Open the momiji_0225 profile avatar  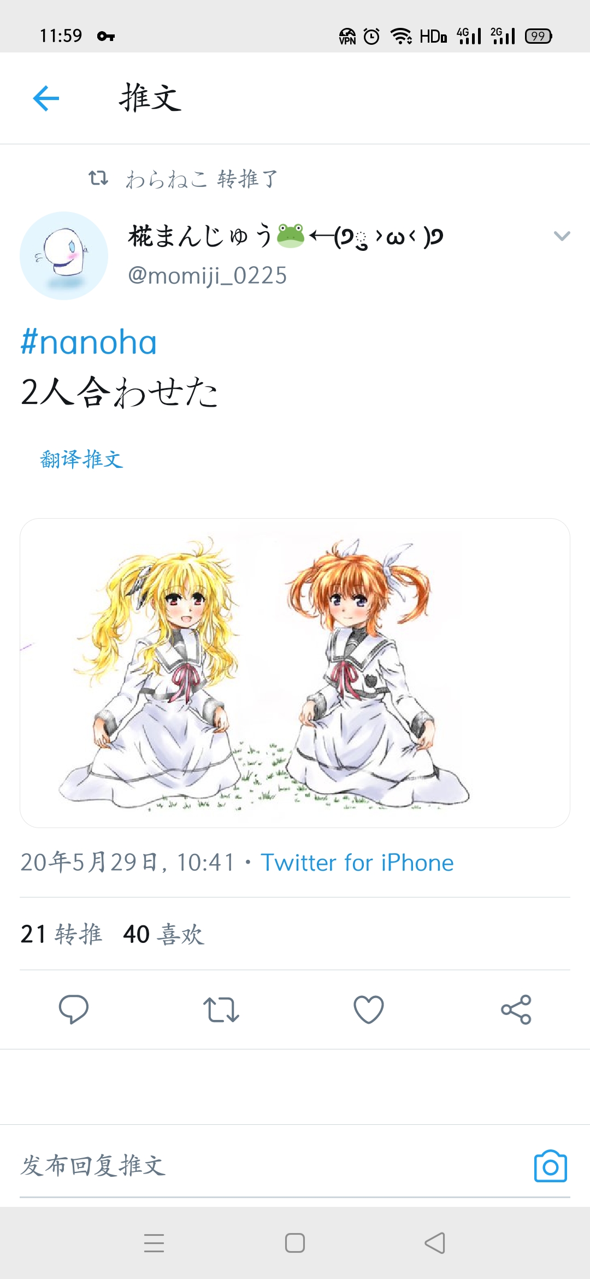(x=64, y=256)
